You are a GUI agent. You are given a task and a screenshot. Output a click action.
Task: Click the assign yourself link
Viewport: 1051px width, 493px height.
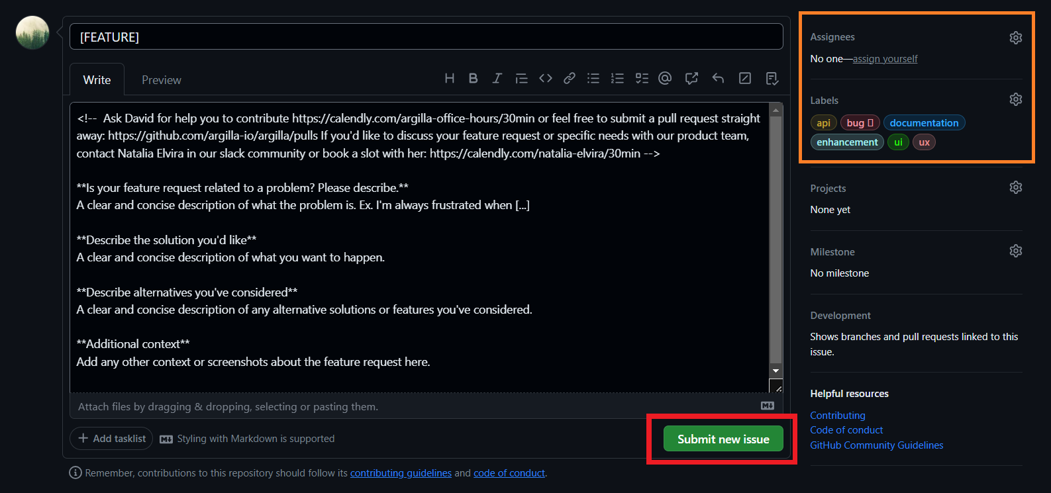885,59
